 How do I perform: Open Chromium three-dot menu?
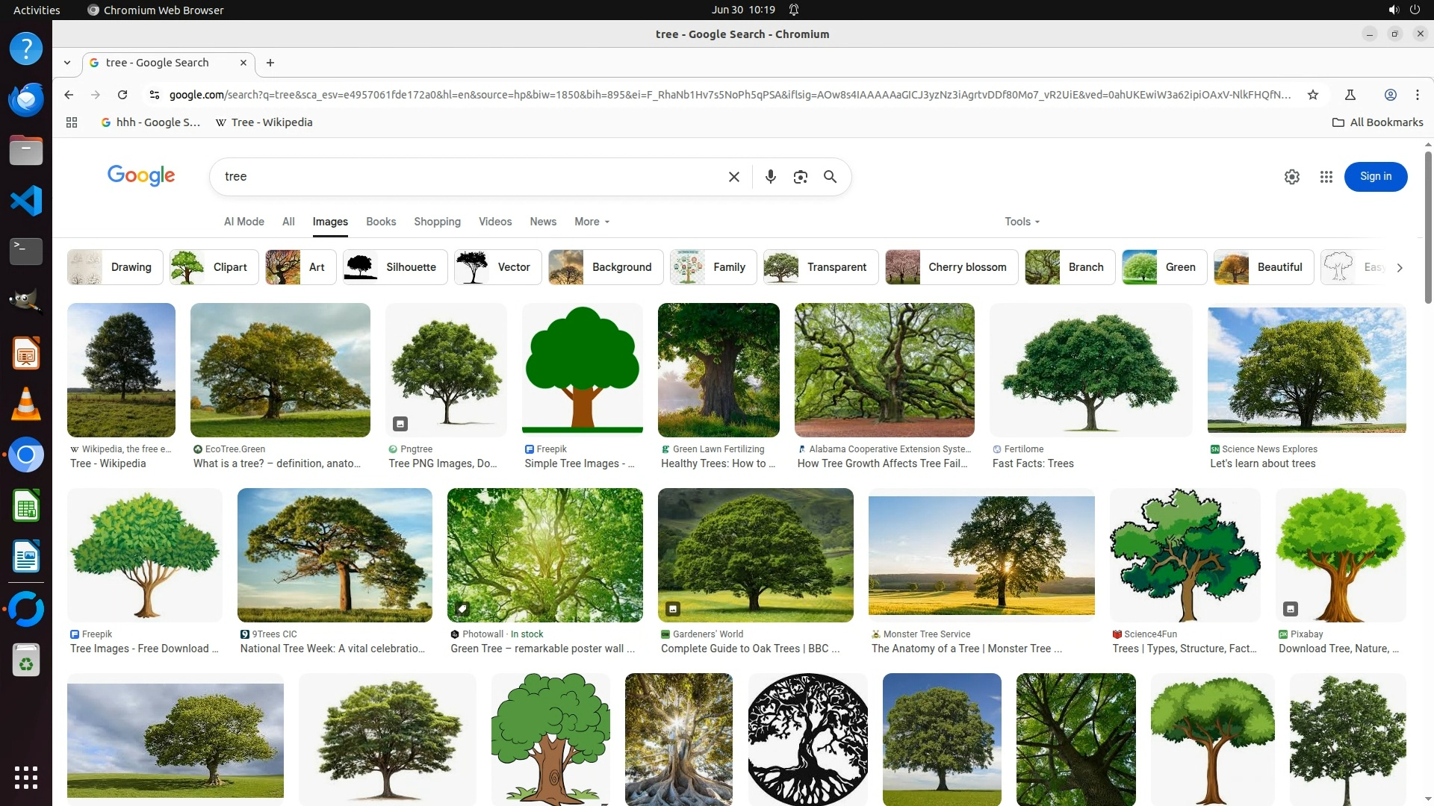click(1417, 95)
